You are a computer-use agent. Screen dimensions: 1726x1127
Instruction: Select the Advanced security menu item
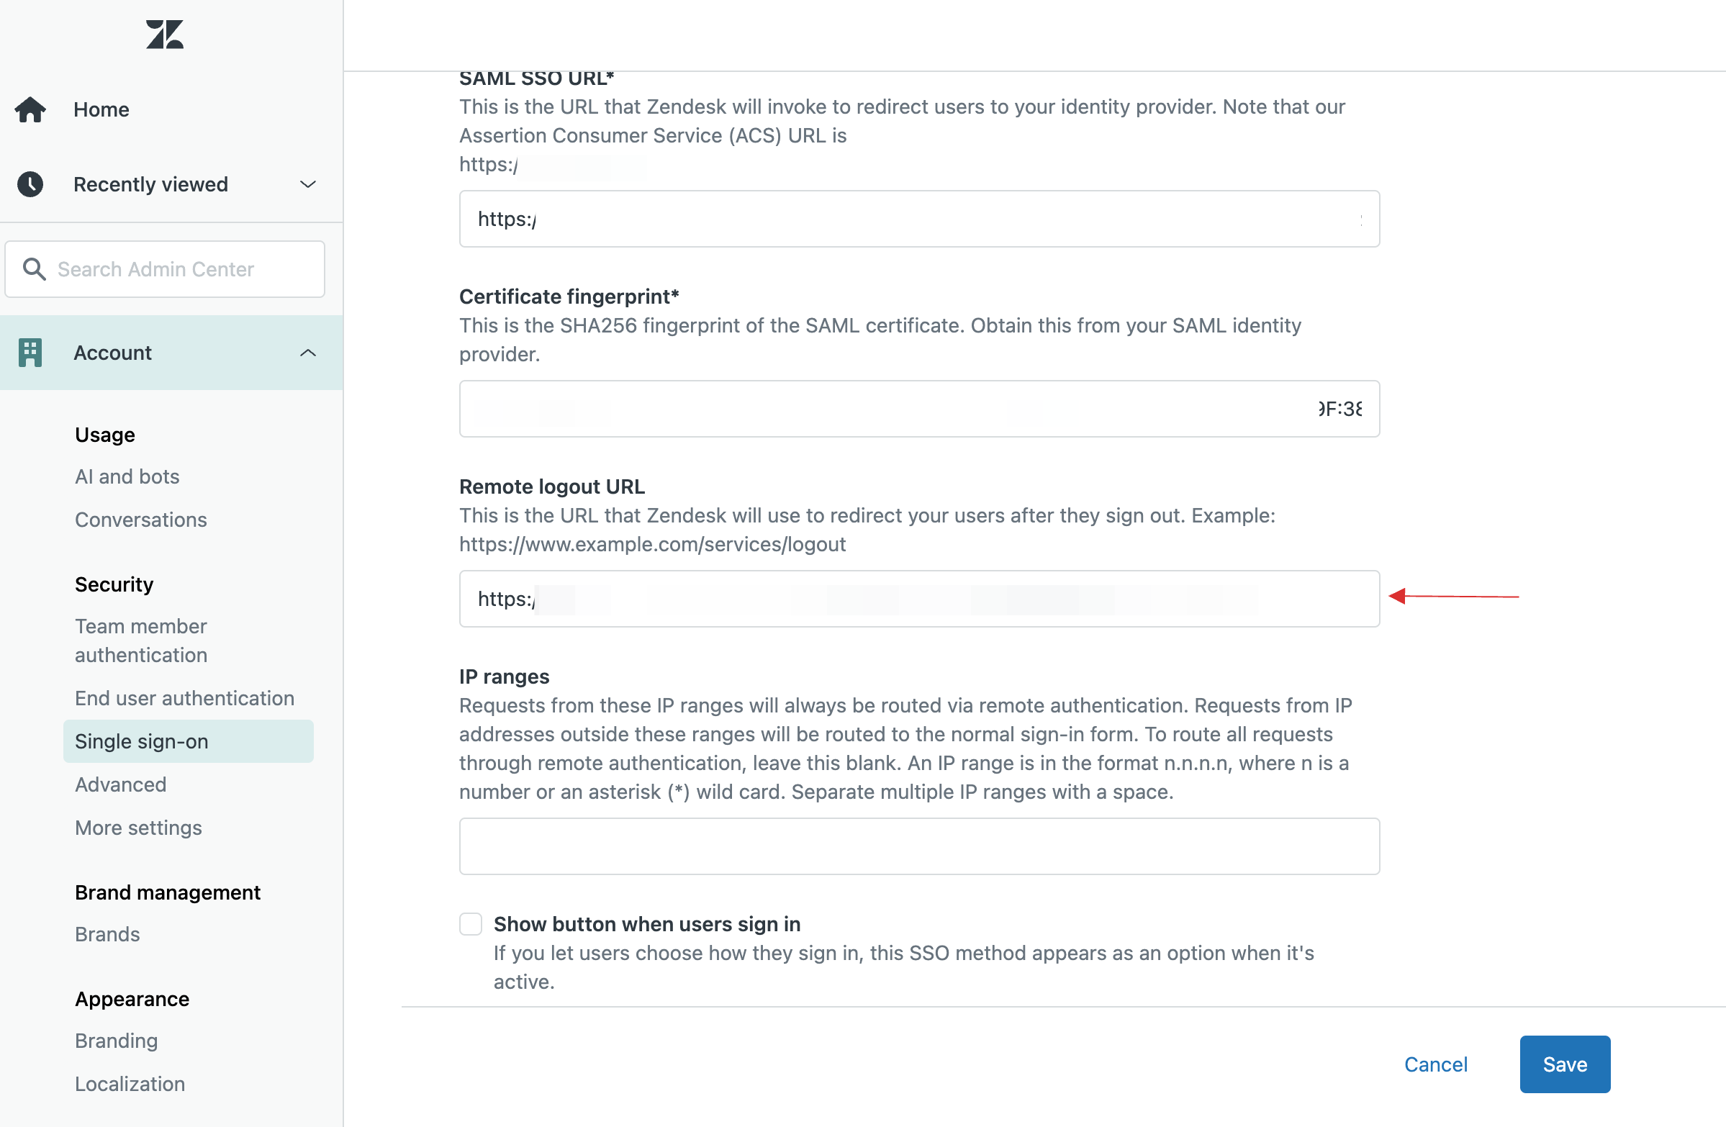tap(121, 784)
